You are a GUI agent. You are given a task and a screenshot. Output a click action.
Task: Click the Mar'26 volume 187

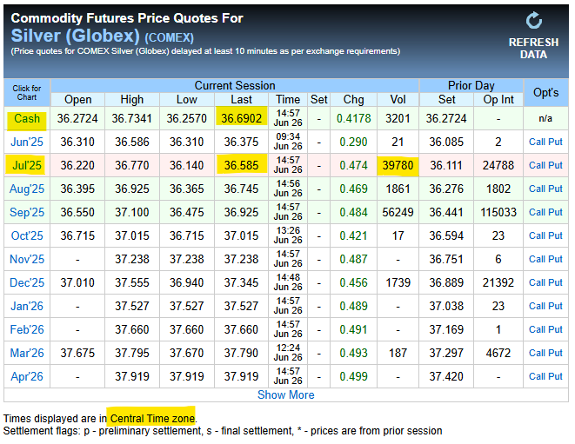coord(398,353)
